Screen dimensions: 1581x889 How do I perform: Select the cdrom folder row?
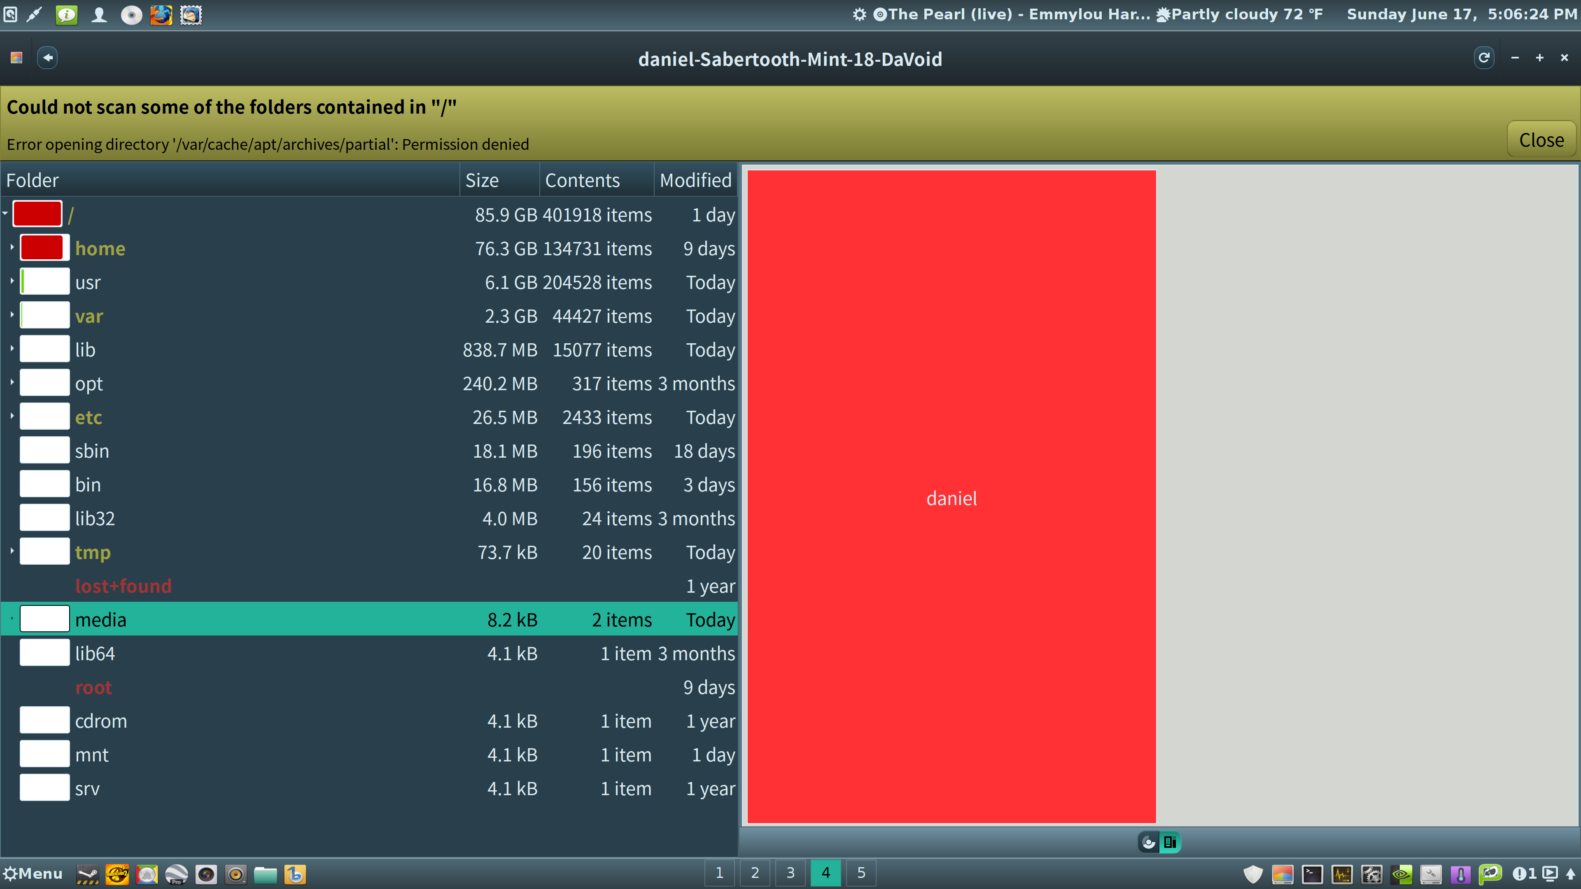click(368, 721)
